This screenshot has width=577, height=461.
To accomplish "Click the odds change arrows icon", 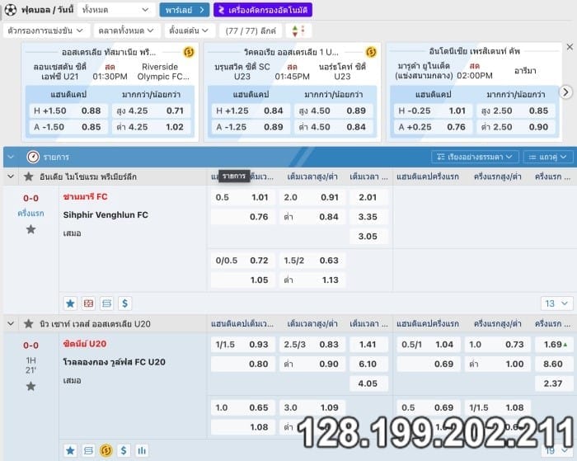I will coord(298,31).
